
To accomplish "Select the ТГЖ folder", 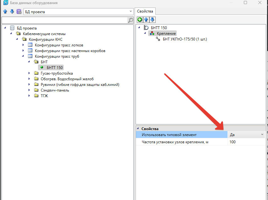I will [44, 96].
